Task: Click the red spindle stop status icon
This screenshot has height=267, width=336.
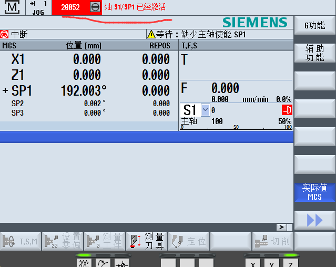Action: [287, 110]
